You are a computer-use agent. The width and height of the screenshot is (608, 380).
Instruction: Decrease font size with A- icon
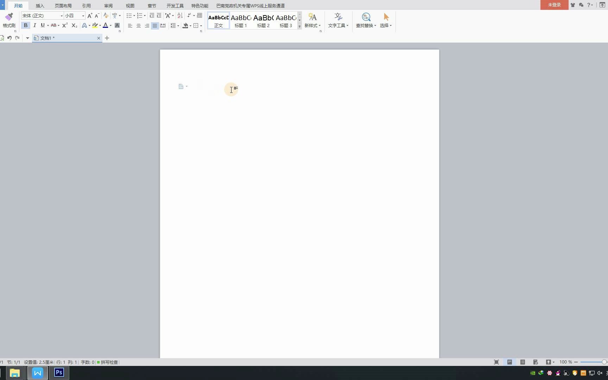click(97, 15)
